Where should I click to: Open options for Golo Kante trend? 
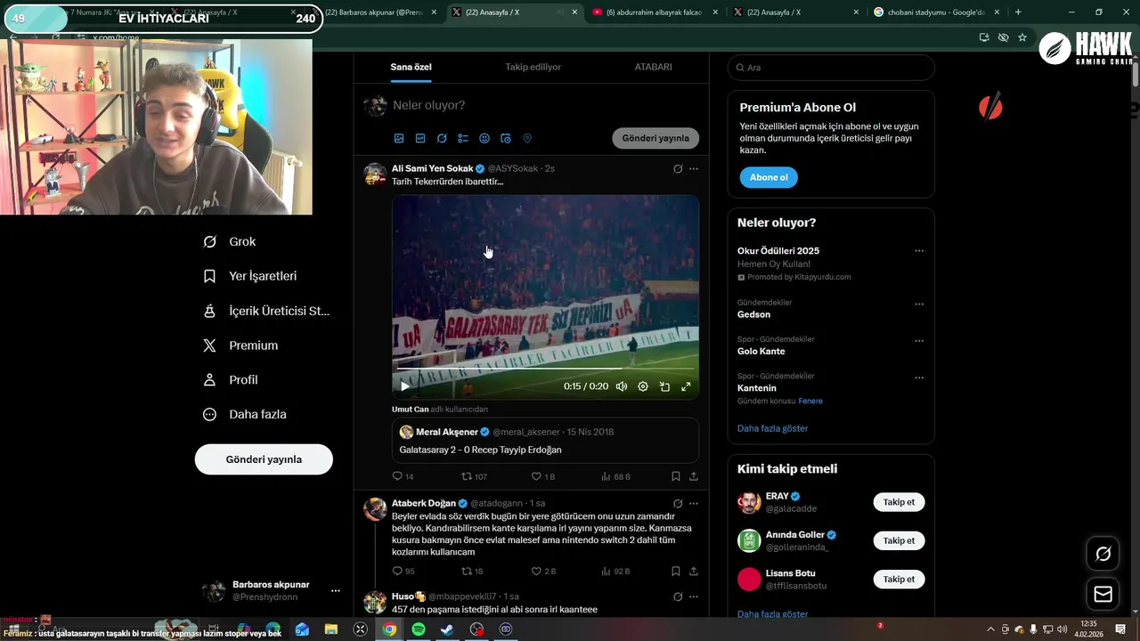919,341
